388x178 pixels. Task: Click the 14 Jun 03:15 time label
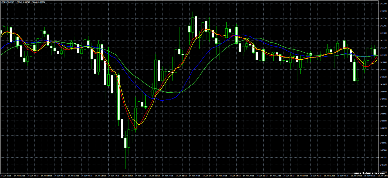(x=19, y=175)
